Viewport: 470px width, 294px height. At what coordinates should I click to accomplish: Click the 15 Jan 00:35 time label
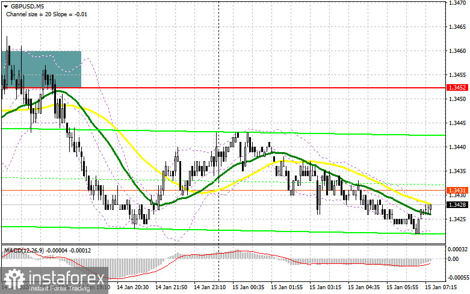tap(249, 287)
